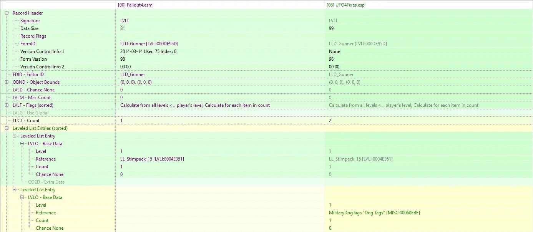Select the Data Size row label
Image resolution: width=533 pixels, height=232 pixels.
pyautogui.click(x=30, y=28)
